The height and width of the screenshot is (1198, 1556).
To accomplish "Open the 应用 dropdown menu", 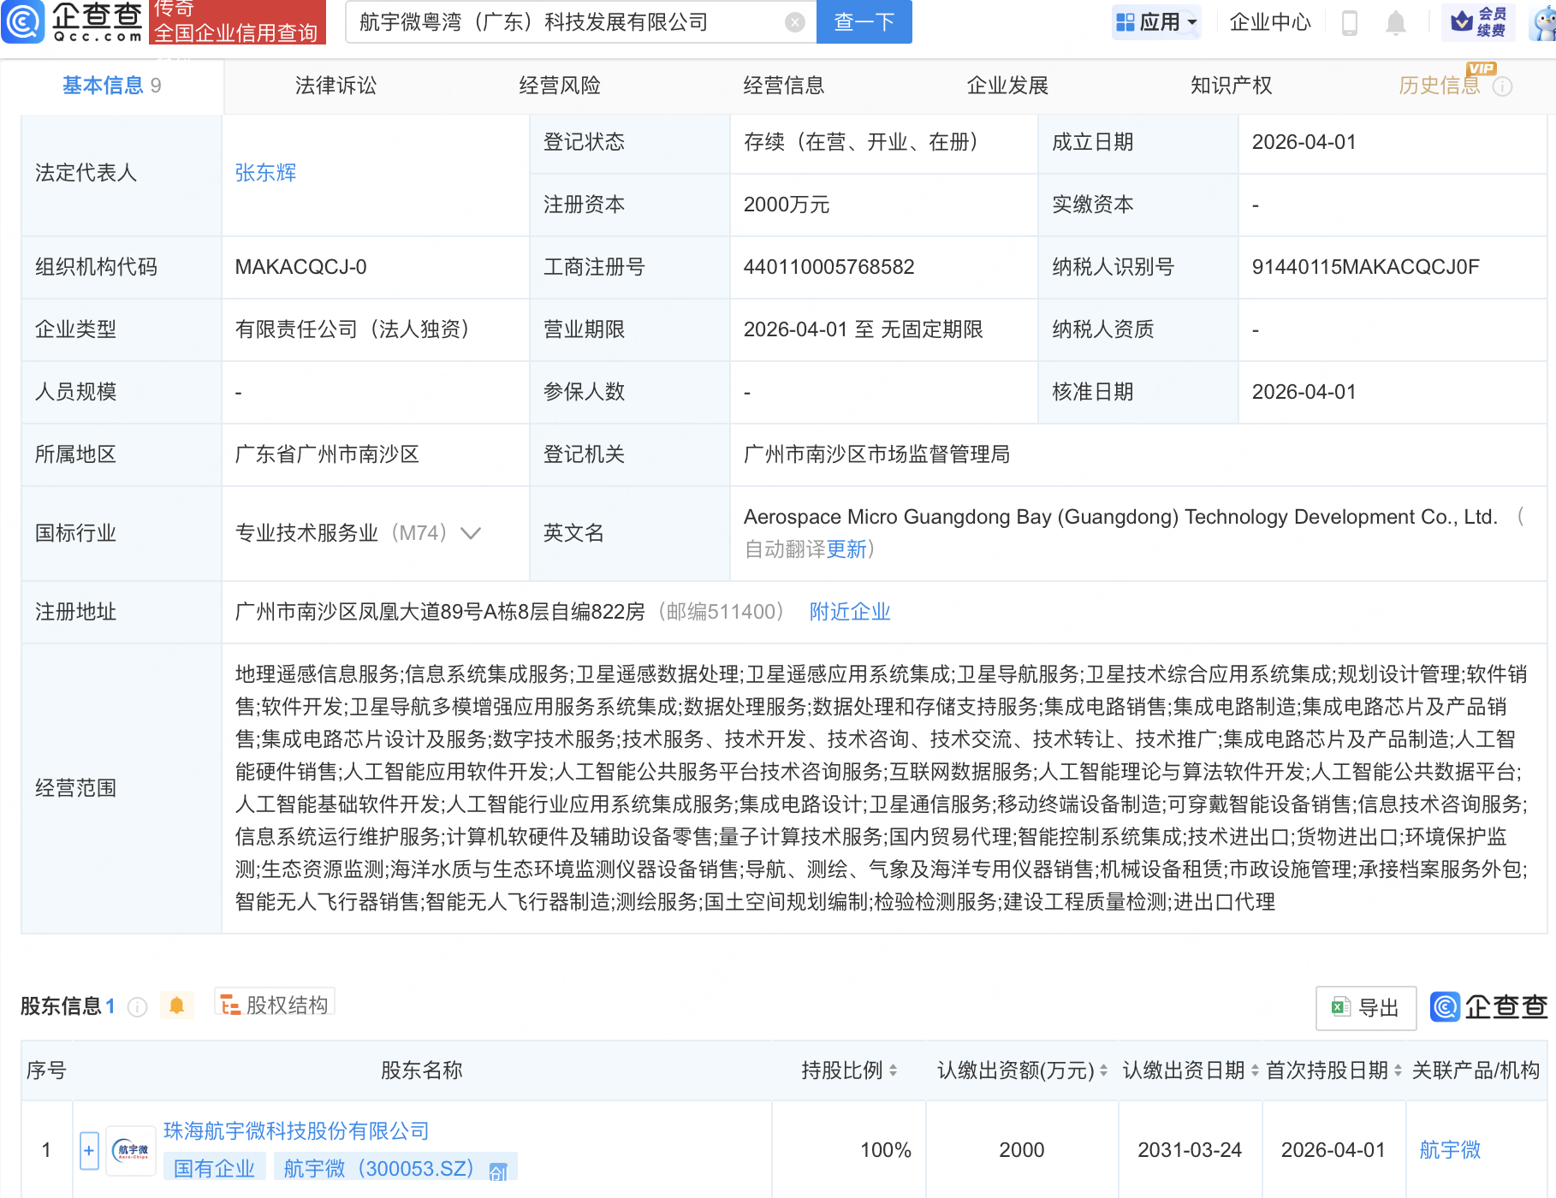I will click(1157, 22).
